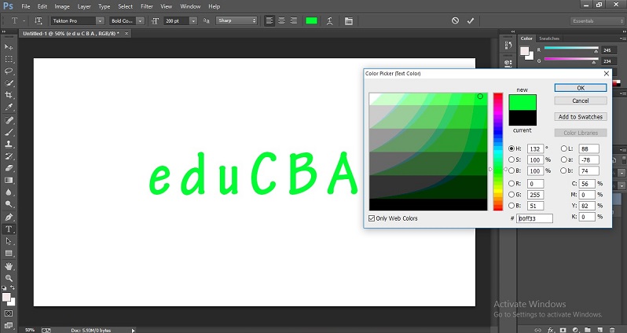This screenshot has width=627, height=333.
Task: Open the File menu
Action: 26,6
